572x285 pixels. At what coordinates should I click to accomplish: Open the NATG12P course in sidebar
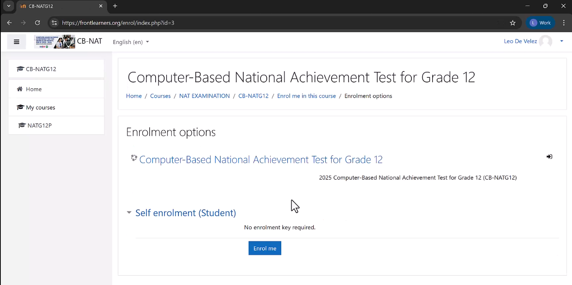click(39, 126)
